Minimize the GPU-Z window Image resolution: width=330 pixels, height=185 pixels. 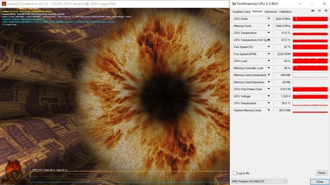click(300, 4)
